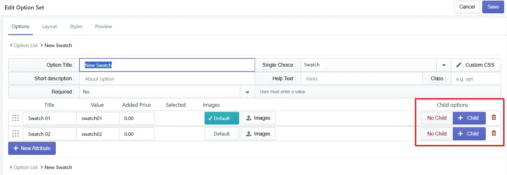Screen dimensions: 507x175
Task: Save the option set
Action: tap(493, 7)
